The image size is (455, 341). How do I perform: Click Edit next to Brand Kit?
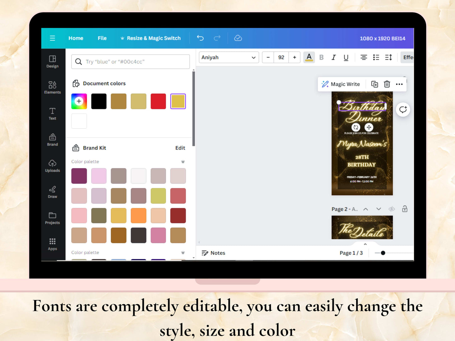click(180, 148)
